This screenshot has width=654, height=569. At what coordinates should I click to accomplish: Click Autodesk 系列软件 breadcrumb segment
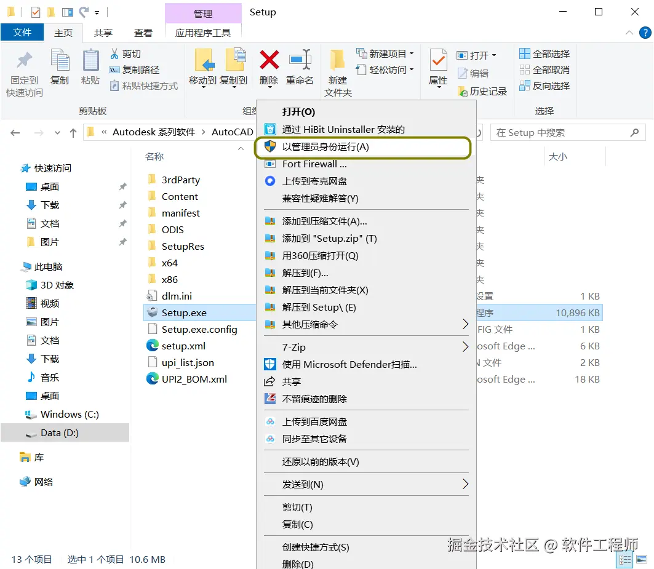153,132
